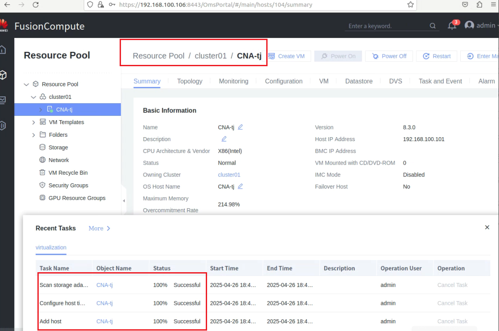The image size is (499, 331).
Task: Open the monitoring sidebar icon
Action: pos(3,100)
